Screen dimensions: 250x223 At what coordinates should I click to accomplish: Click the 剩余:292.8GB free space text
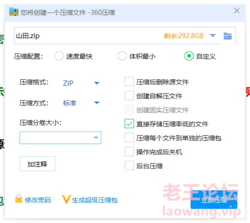point(183,36)
